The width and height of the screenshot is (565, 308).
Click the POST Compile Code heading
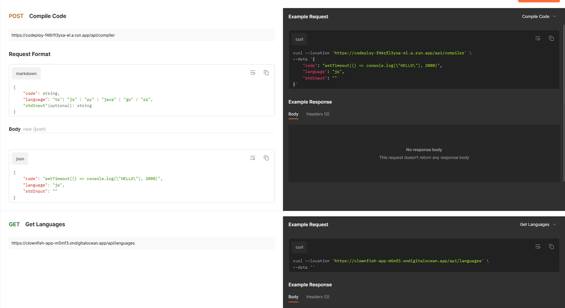[38, 16]
